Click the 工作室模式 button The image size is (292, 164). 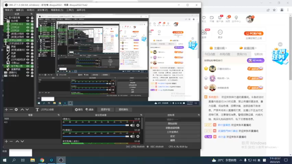(172, 132)
